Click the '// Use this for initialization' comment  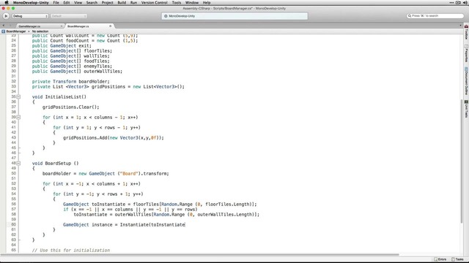[71, 250]
